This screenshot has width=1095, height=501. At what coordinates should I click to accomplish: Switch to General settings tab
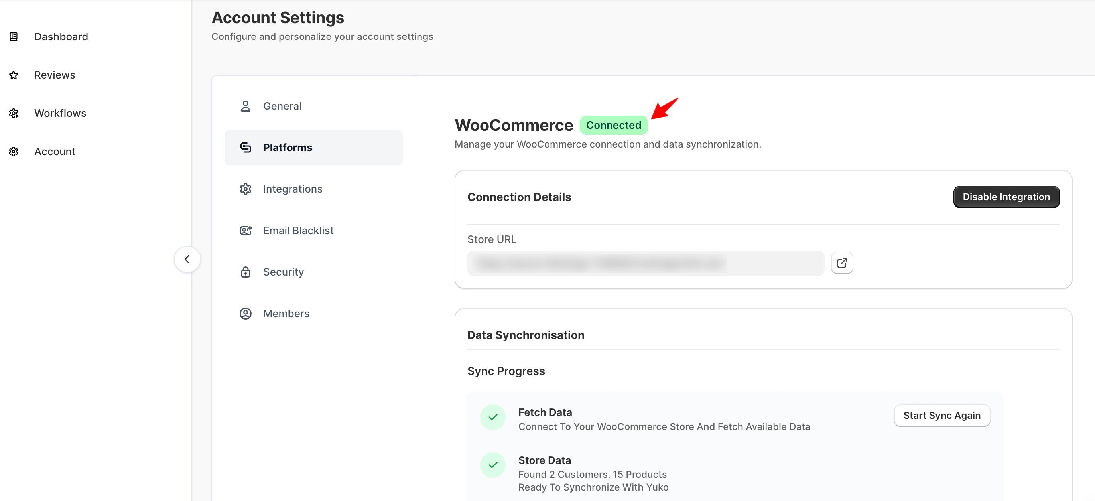pos(314,106)
